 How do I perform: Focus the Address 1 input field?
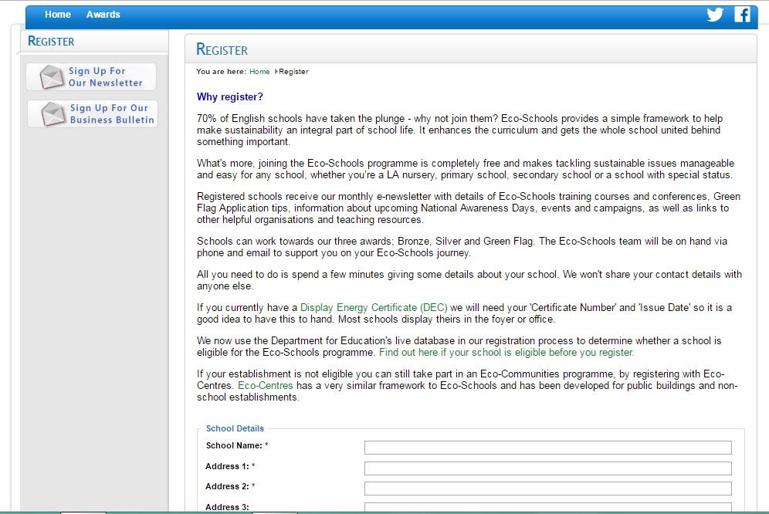[548, 468]
